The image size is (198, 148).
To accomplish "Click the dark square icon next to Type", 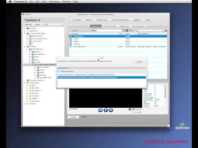I will (x=127, y=30).
